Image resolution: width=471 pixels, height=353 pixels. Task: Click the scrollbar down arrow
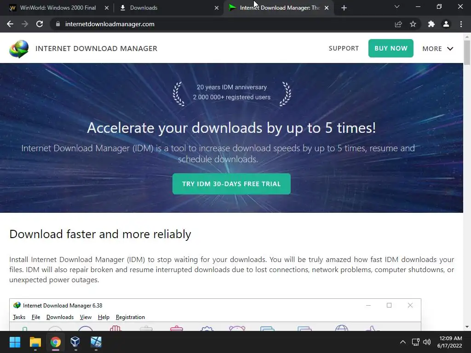point(467,327)
